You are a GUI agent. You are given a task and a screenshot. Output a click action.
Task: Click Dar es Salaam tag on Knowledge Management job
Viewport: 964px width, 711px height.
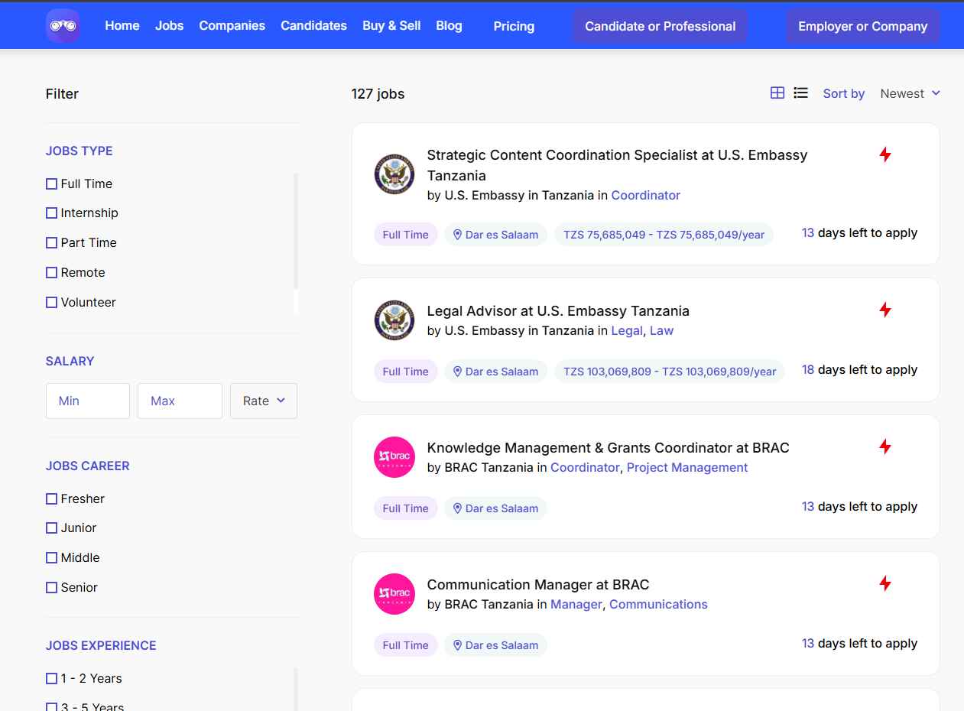click(495, 508)
